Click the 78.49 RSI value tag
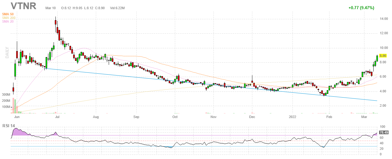 [383, 132]
